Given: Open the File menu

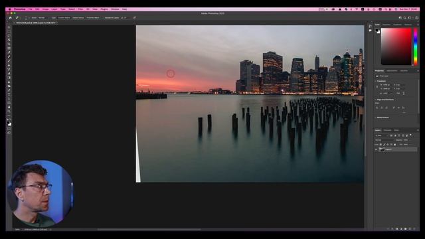Looking at the screenshot, I should (x=31, y=9).
